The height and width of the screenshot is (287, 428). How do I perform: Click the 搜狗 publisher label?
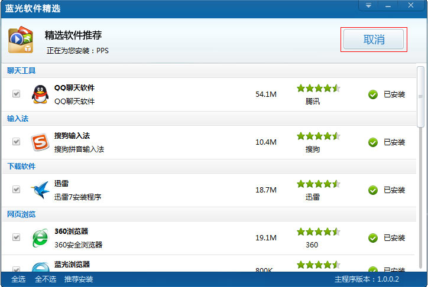pos(313,149)
